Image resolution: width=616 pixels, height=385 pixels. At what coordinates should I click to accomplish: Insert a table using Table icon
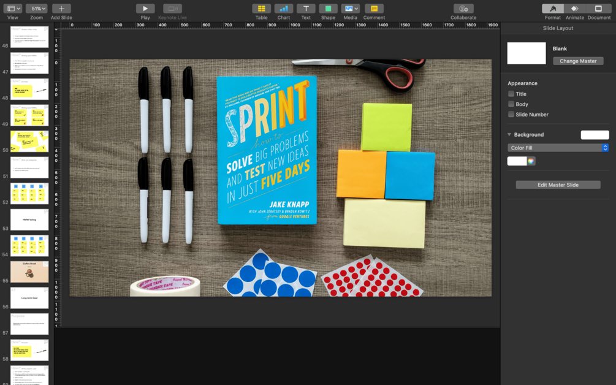click(261, 9)
